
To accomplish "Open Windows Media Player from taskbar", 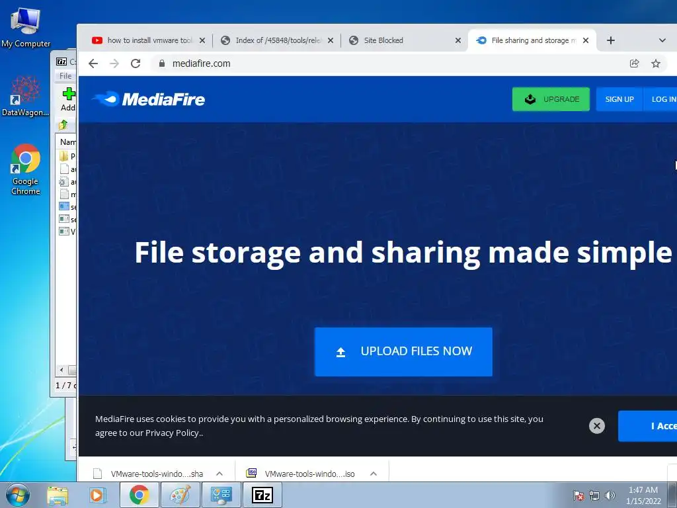I will coord(98,495).
